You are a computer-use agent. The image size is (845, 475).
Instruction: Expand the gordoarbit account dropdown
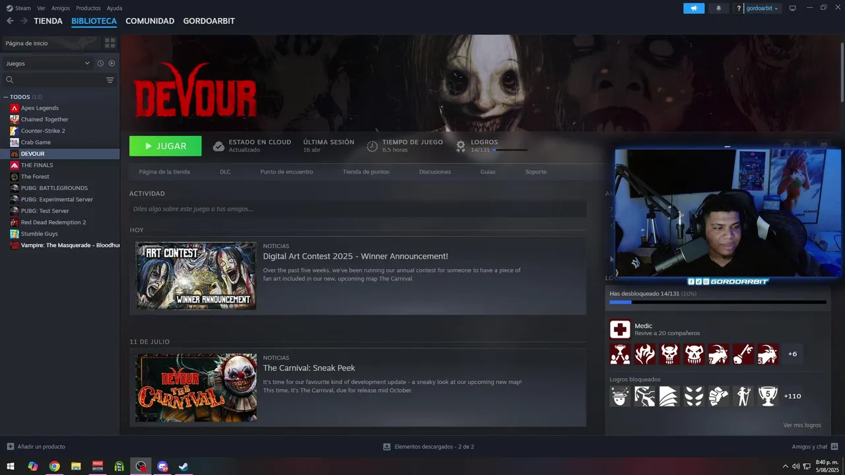[x=762, y=8]
